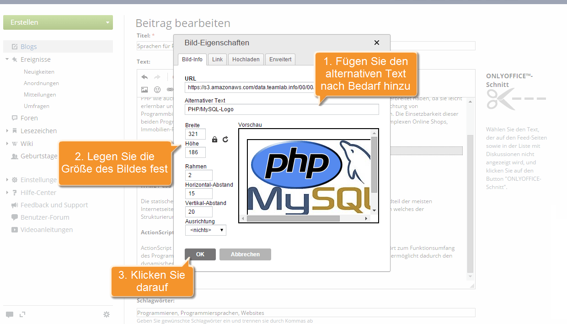Click the Breite input field
Image resolution: width=567 pixels, height=324 pixels.
(x=195, y=134)
